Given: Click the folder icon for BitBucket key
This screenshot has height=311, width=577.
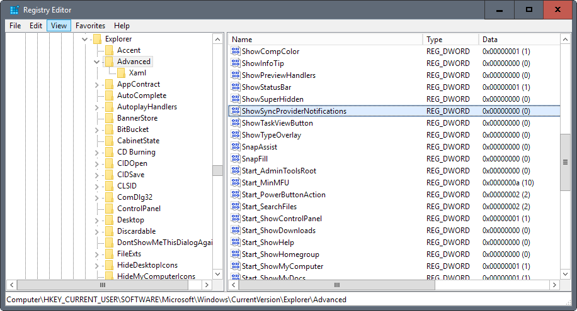Looking at the screenshot, I should [109, 129].
